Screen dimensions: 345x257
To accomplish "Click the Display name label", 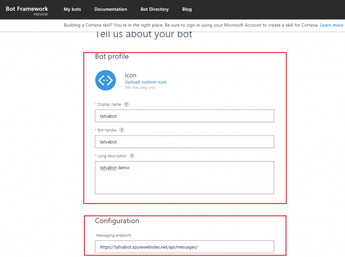I will (x=109, y=104).
